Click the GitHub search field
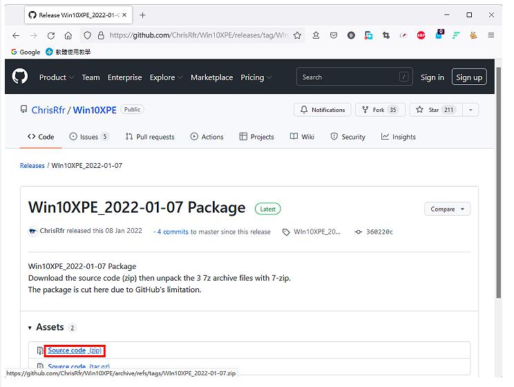 pos(354,77)
